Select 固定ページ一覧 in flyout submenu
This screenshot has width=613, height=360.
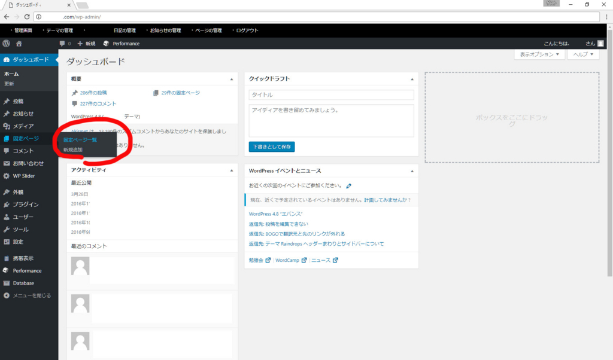click(x=80, y=140)
